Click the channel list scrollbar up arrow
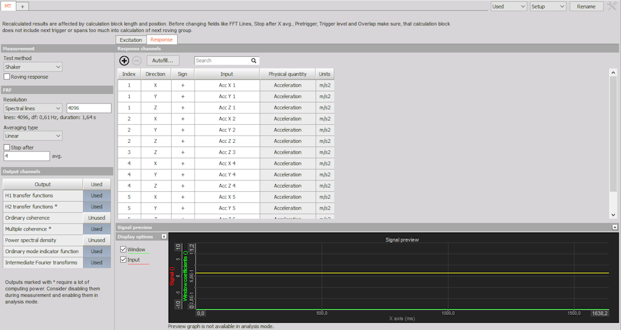This screenshot has height=330, width=621. [x=613, y=73]
